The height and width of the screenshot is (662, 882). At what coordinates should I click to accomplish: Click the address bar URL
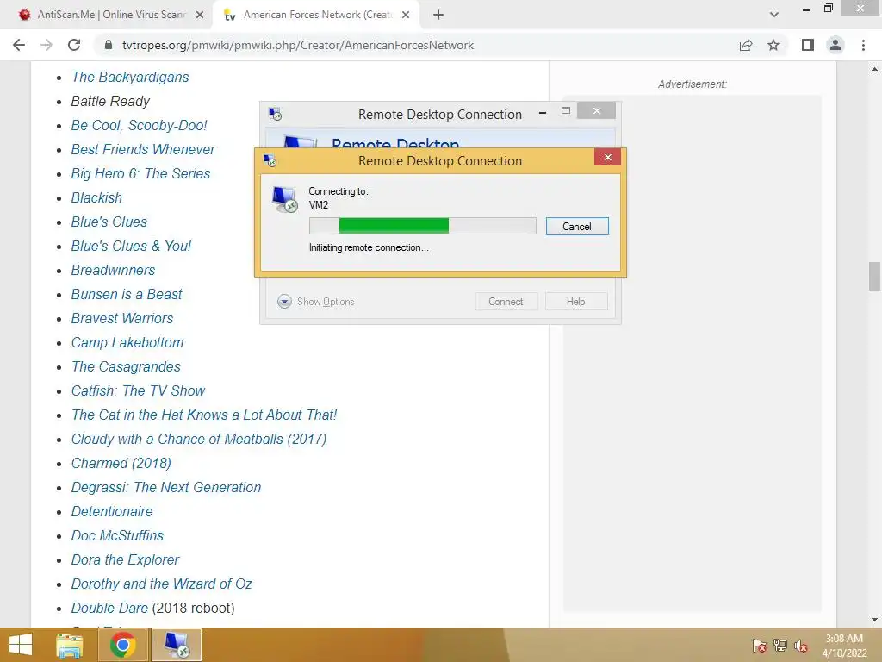coord(298,45)
